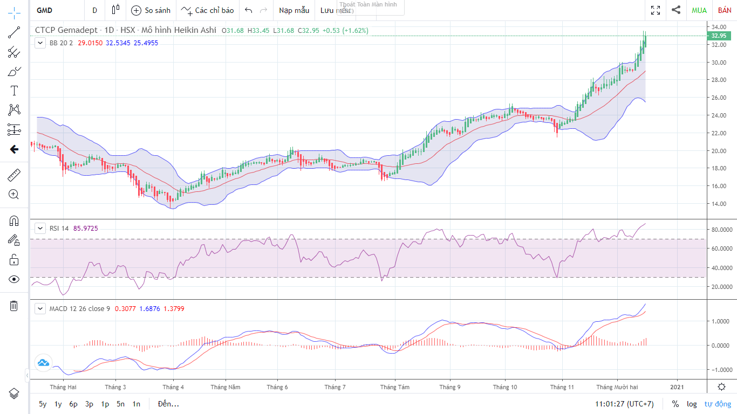Open the Đến... go to date
Screen dimensions: 737x414
point(168,404)
